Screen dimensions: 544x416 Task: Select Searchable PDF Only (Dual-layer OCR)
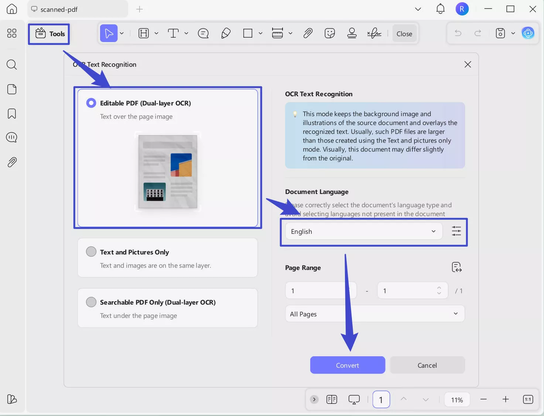click(x=91, y=302)
